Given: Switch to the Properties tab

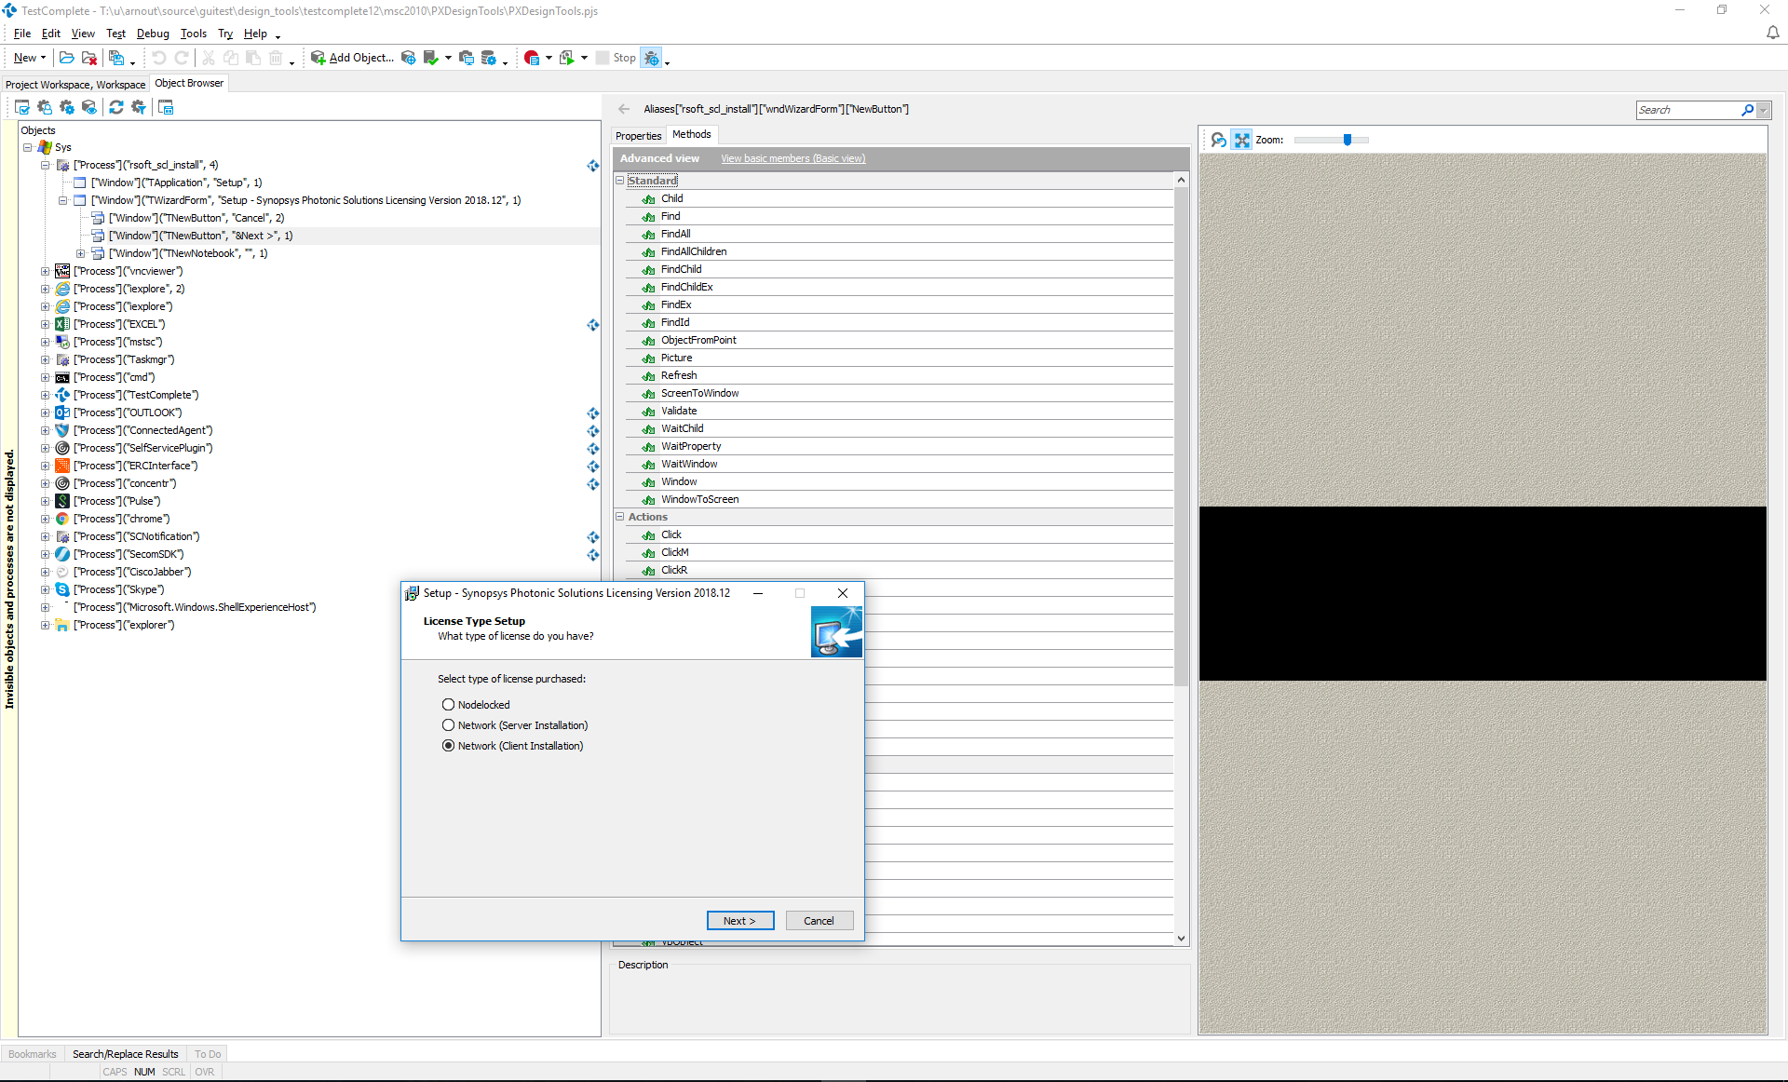Looking at the screenshot, I should [x=638, y=136].
